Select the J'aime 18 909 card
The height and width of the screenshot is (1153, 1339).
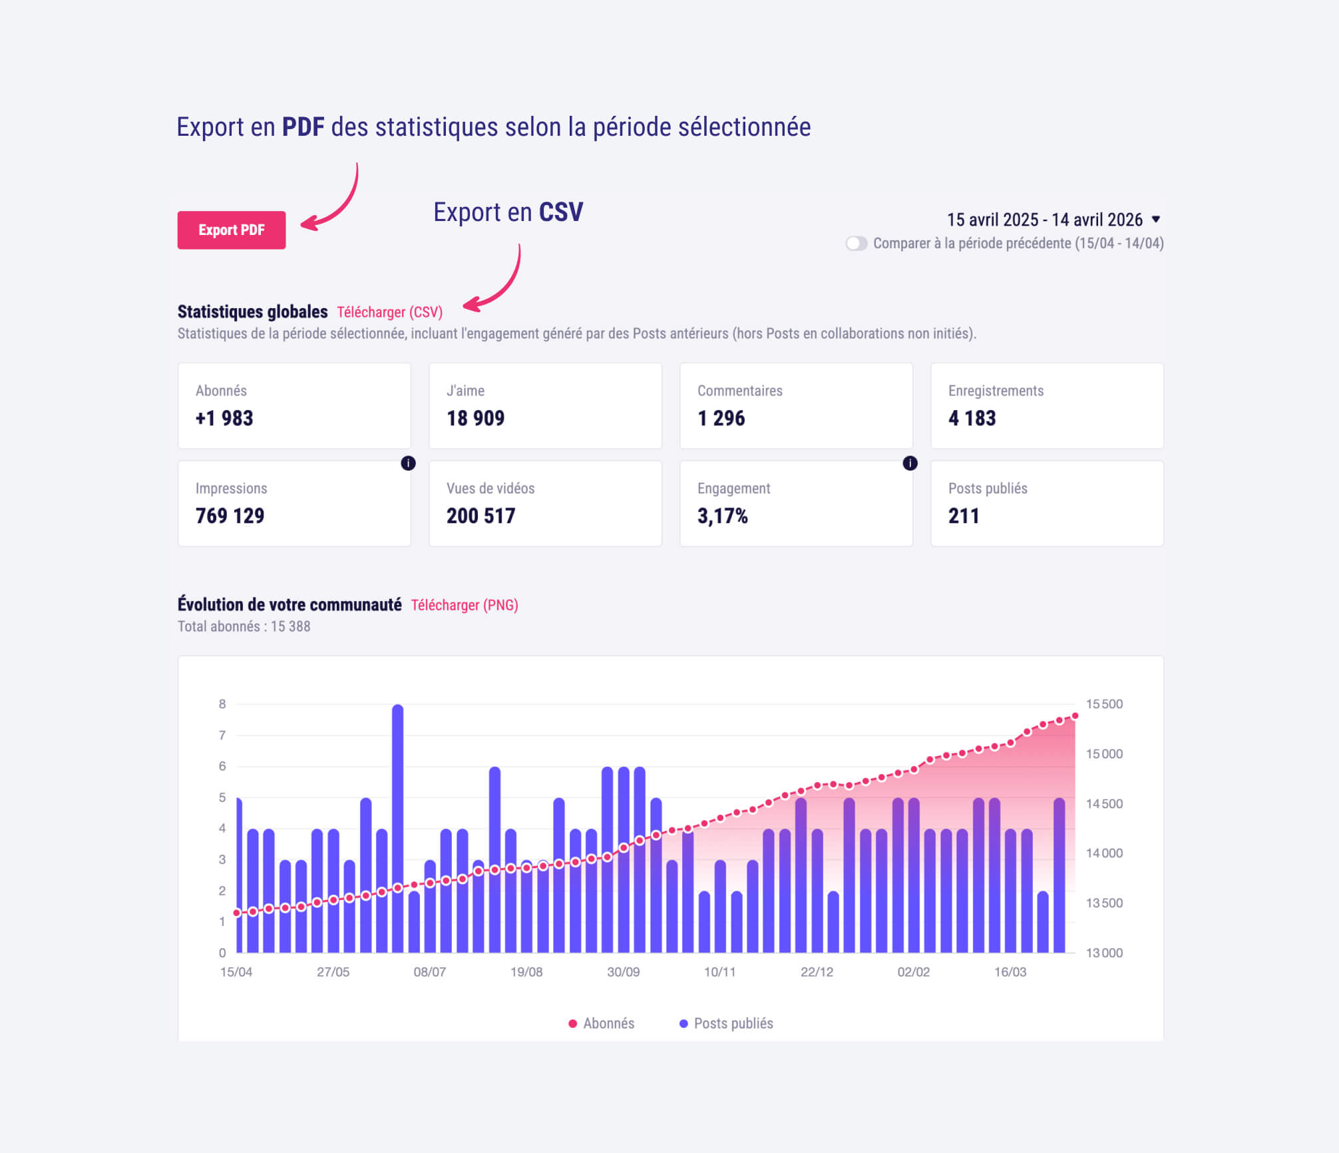[x=545, y=405]
